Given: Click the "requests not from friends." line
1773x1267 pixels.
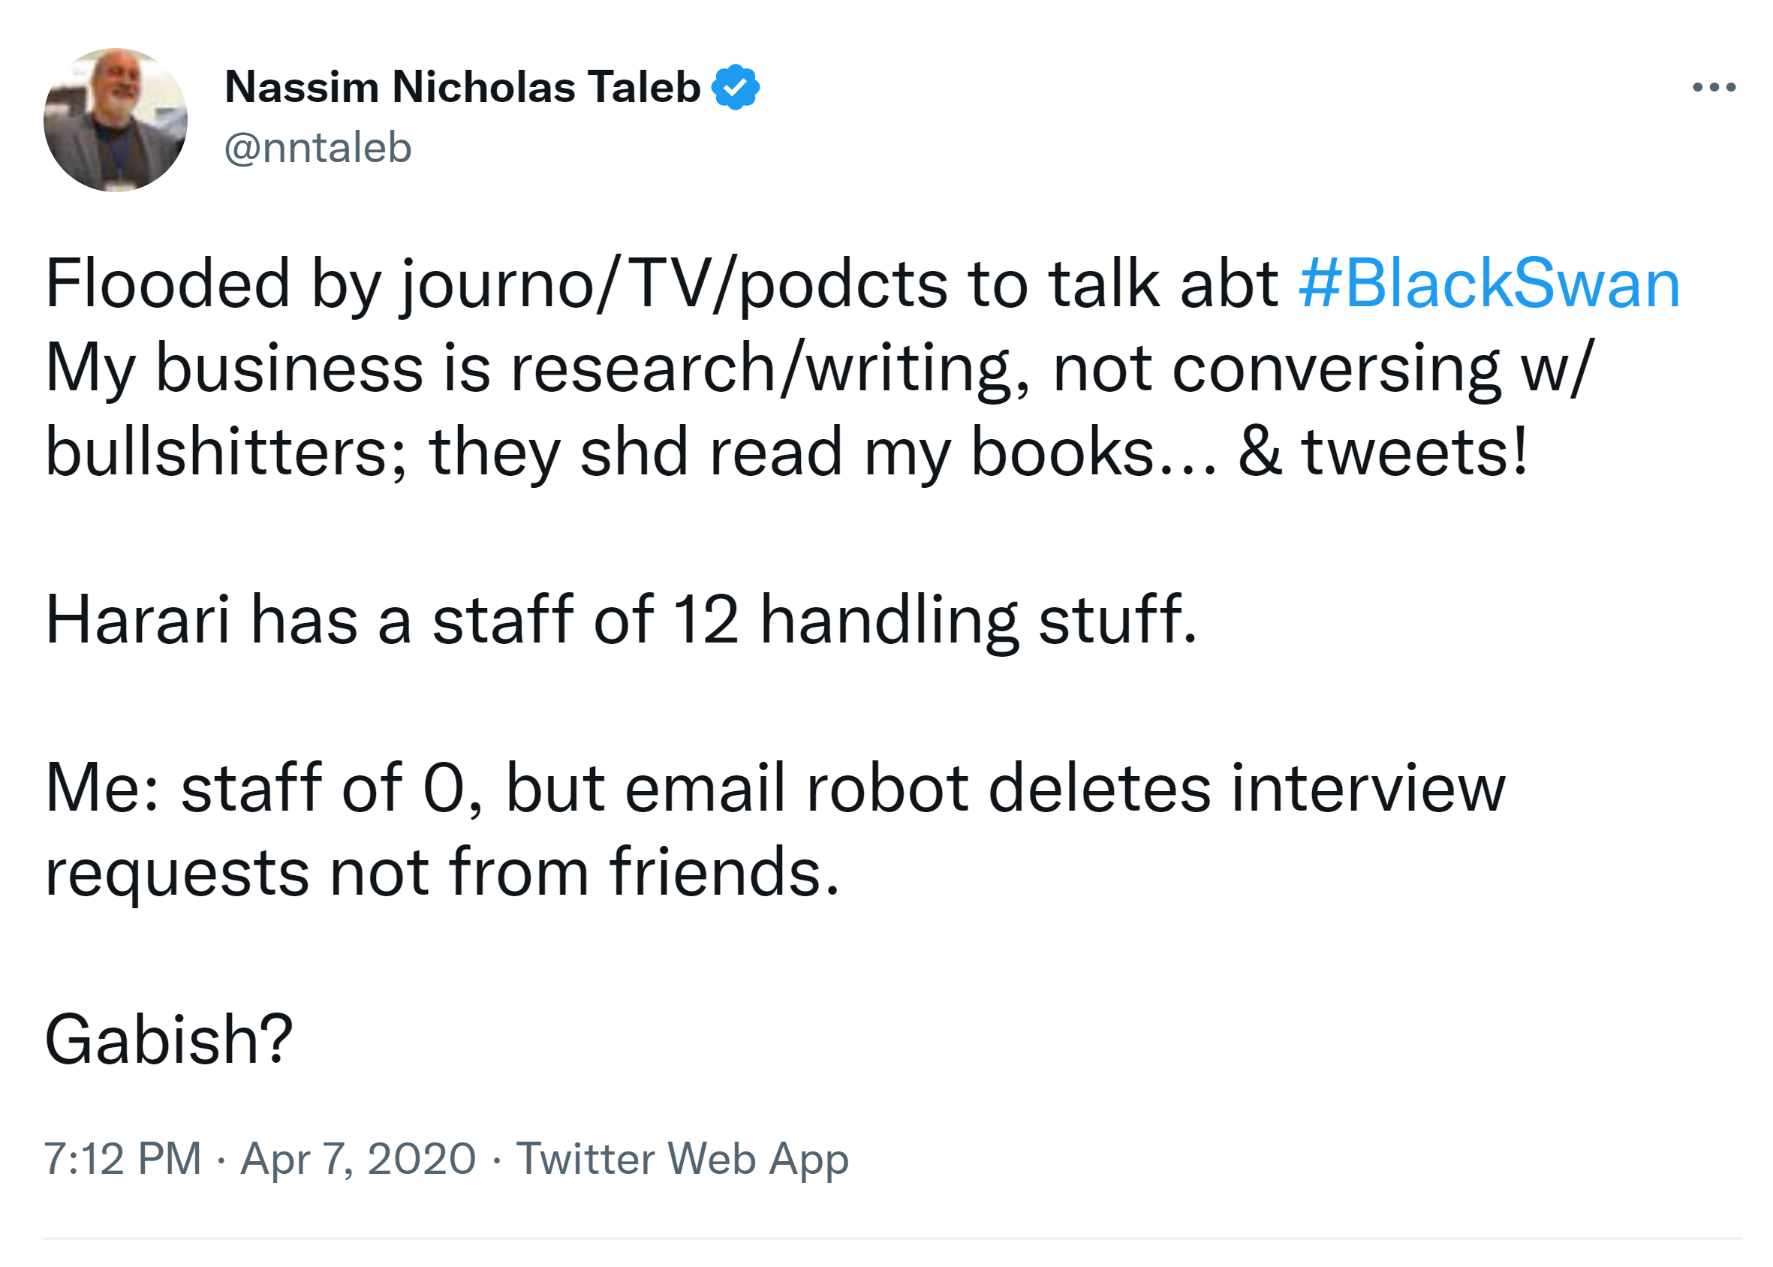Looking at the screenshot, I should pyautogui.click(x=441, y=872).
